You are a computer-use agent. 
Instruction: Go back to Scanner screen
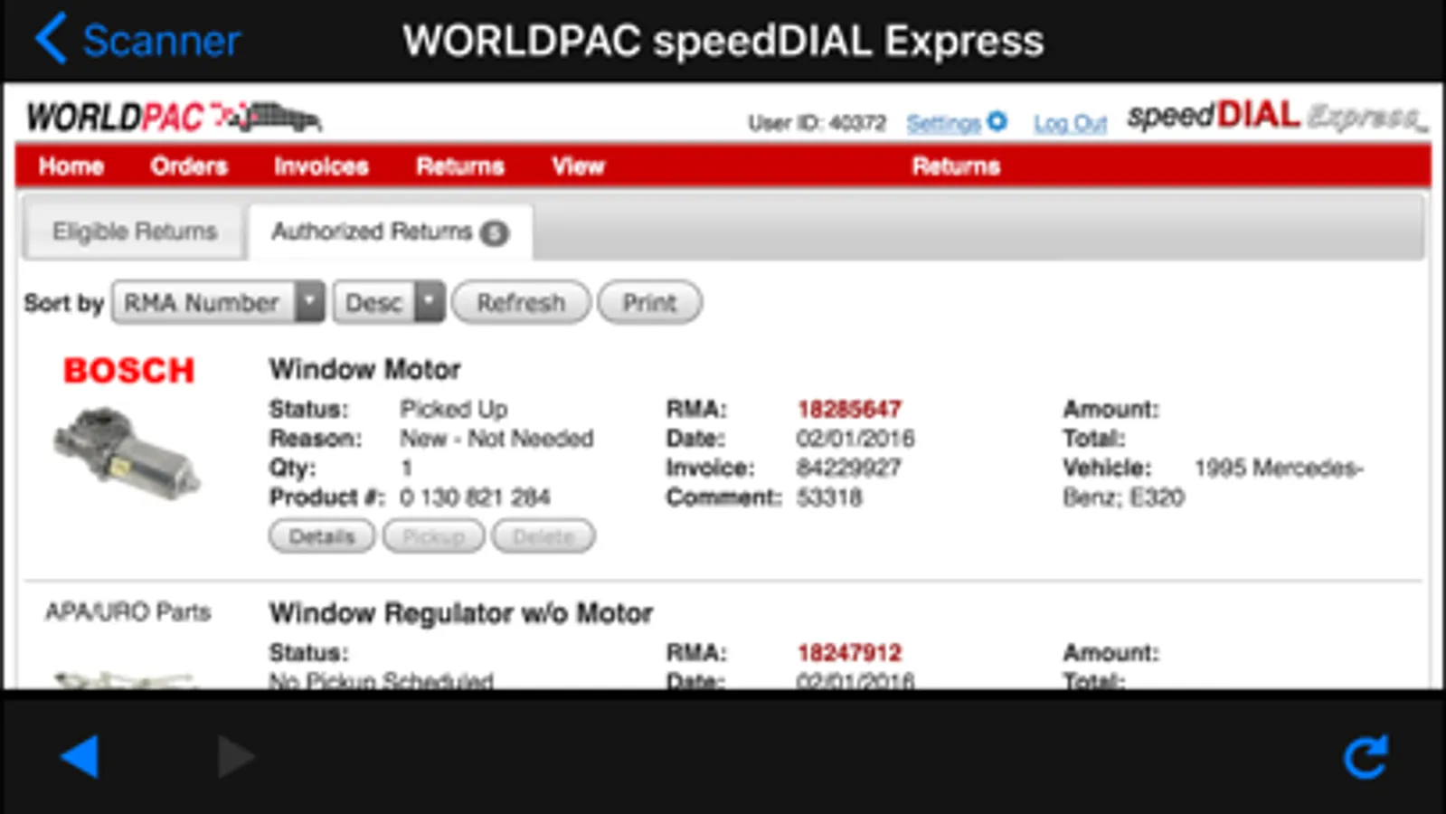tap(137, 40)
